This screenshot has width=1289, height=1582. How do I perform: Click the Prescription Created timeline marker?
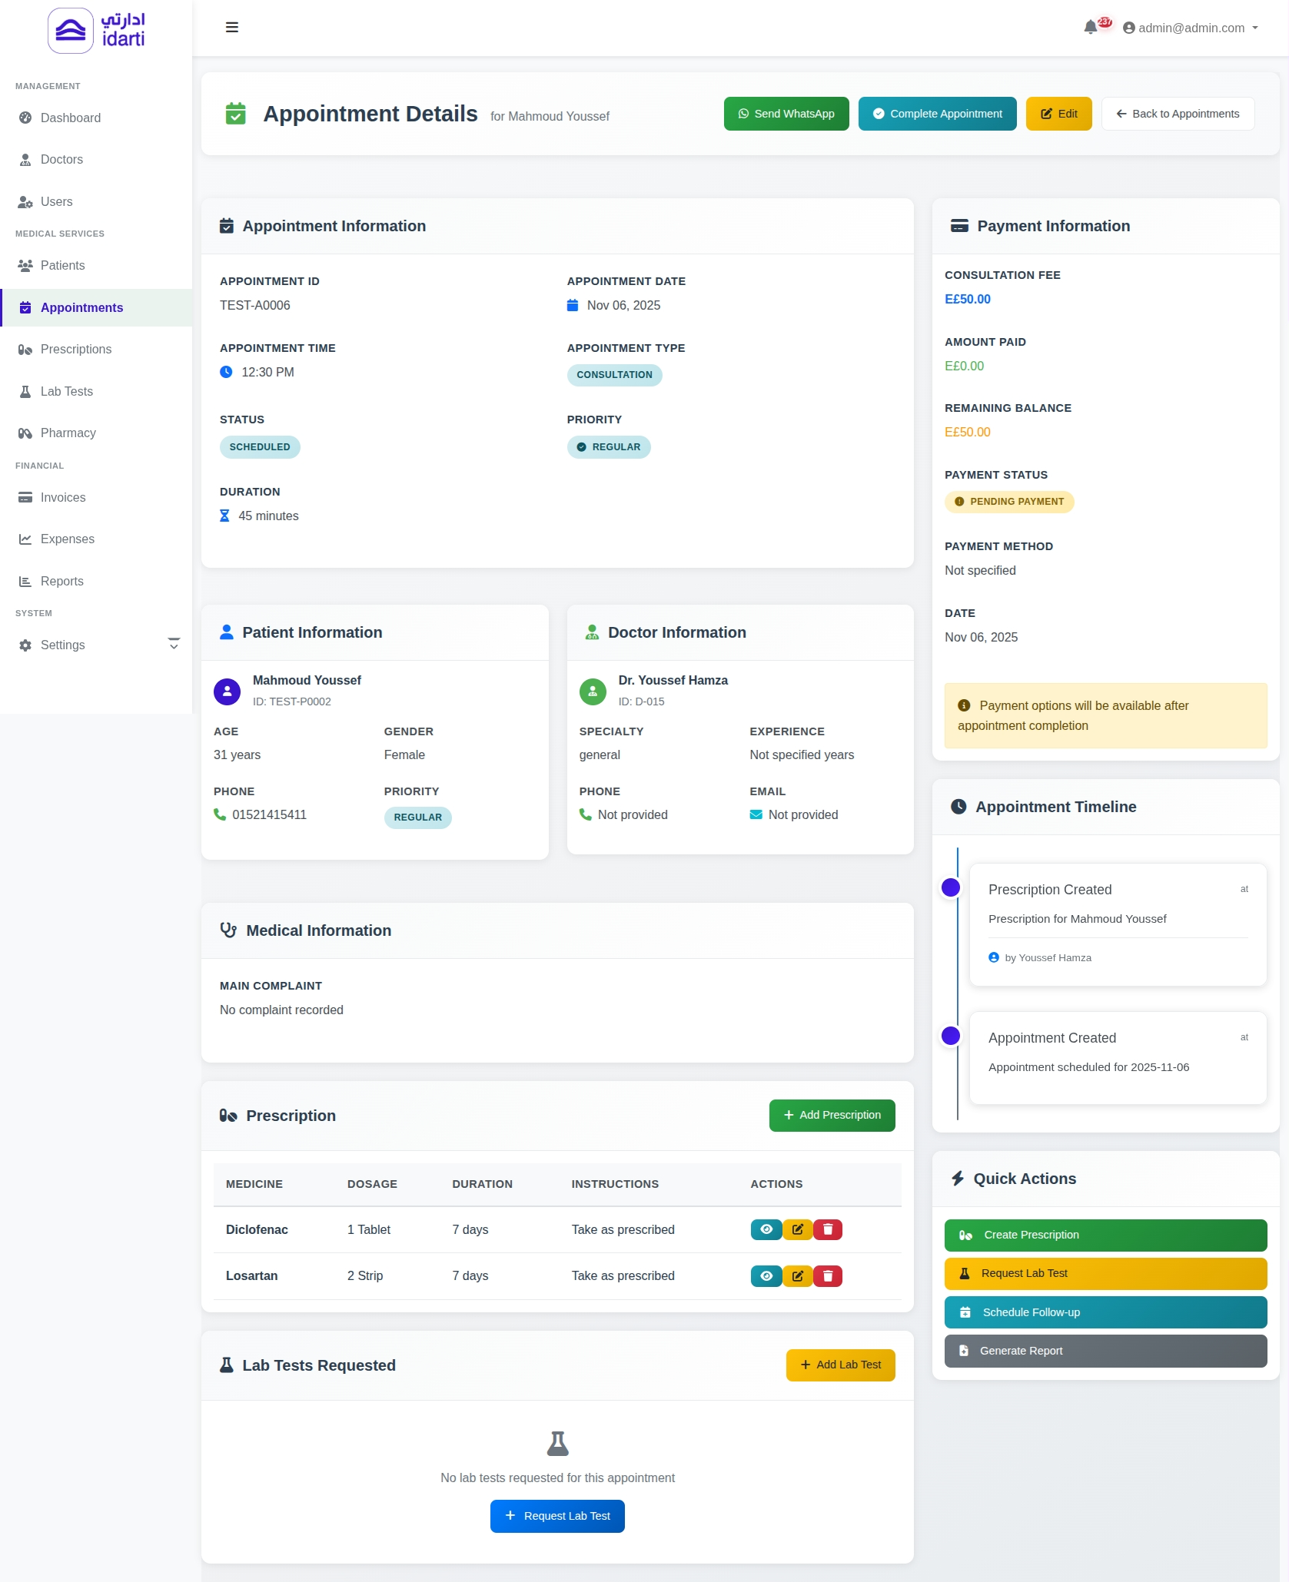(x=950, y=887)
